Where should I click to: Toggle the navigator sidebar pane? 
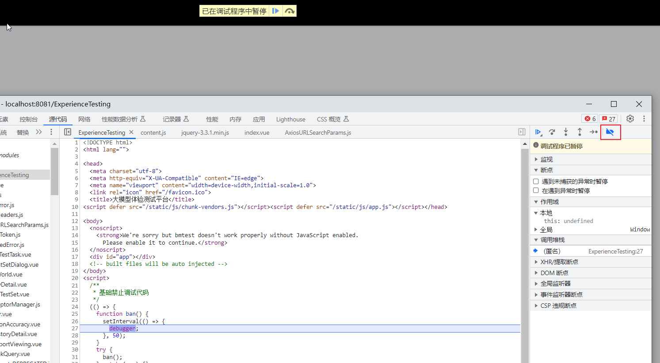[68, 132]
